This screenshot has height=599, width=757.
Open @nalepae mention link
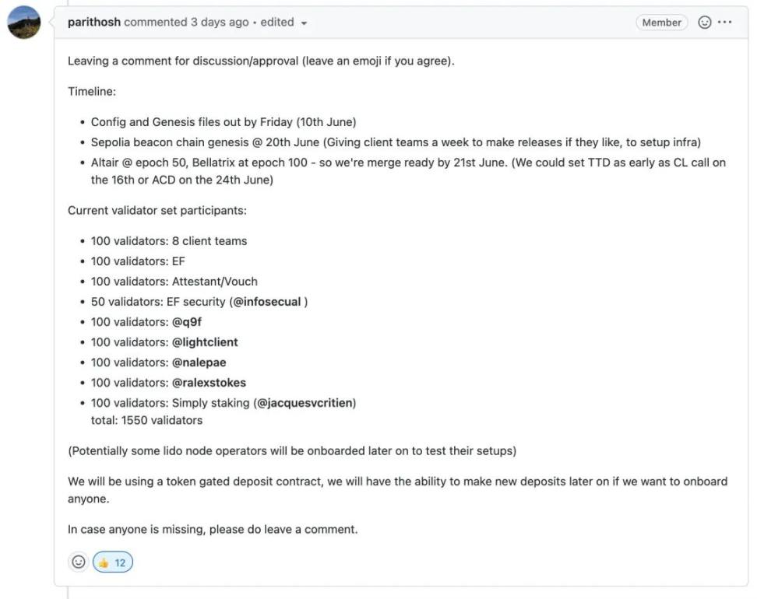[x=199, y=363]
